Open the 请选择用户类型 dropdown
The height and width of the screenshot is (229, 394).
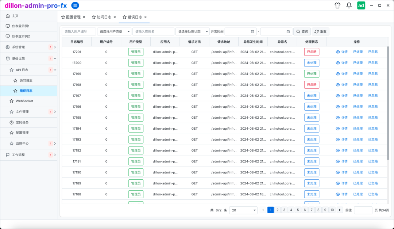tap(114, 32)
